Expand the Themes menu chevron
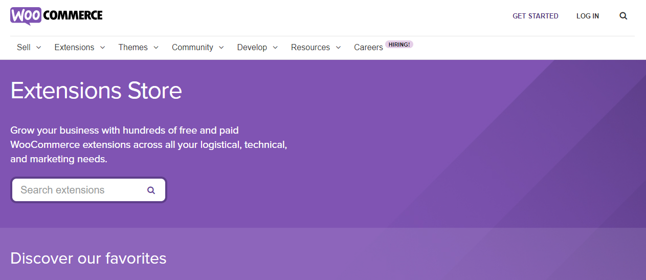 click(156, 47)
